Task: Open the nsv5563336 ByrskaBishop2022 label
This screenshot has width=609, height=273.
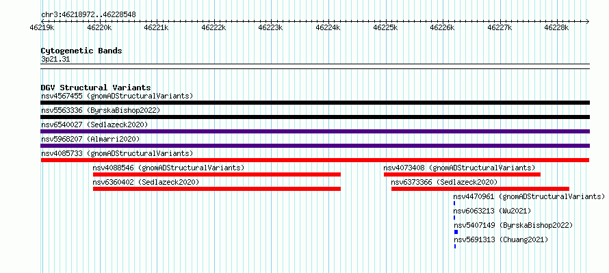Action: click(101, 110)
